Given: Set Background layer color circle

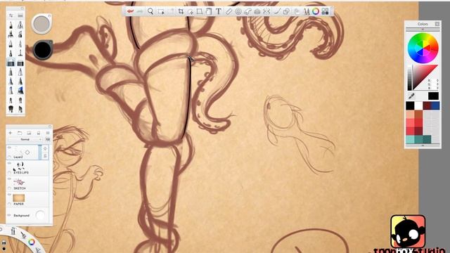Looking at the screenshot, I should click(40, 215).
